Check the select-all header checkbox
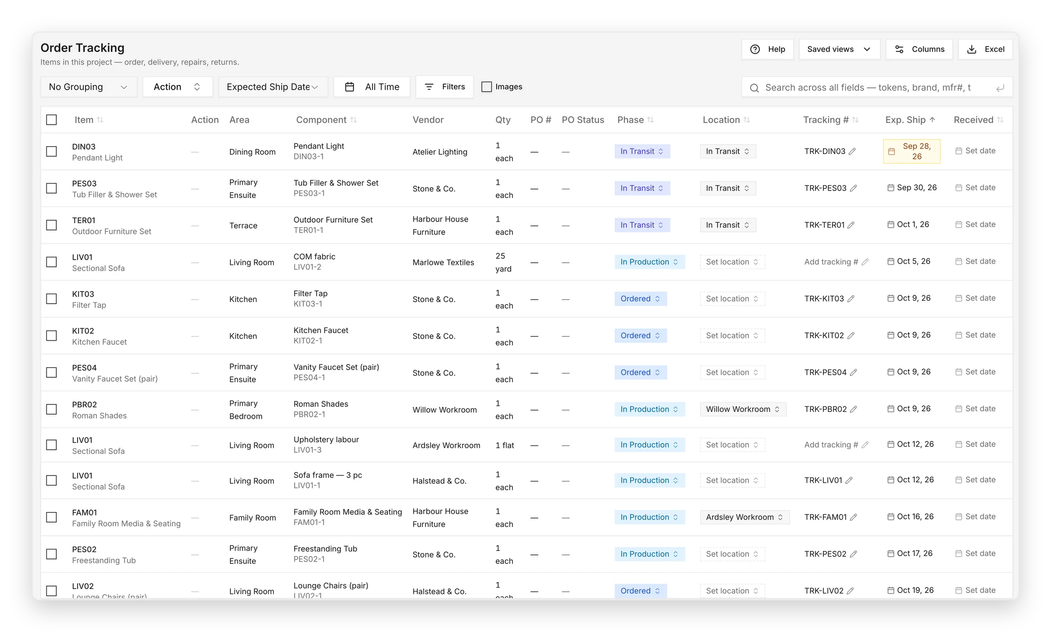The height and width of the screenshot is (632, 1051). 51,120
